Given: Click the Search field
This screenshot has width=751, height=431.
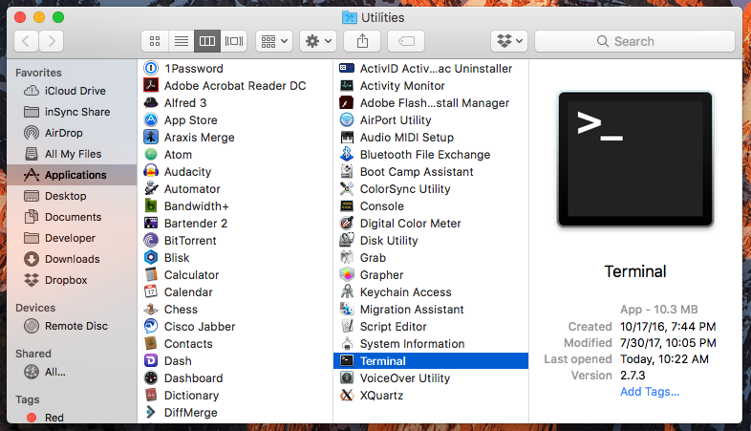Looking at the screenshot, I should (634, 41).
